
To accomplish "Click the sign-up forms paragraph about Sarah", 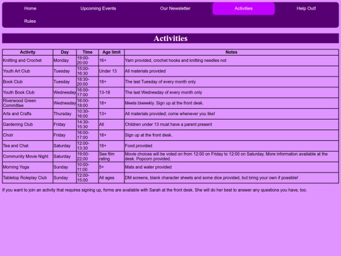I will [155, 190].
